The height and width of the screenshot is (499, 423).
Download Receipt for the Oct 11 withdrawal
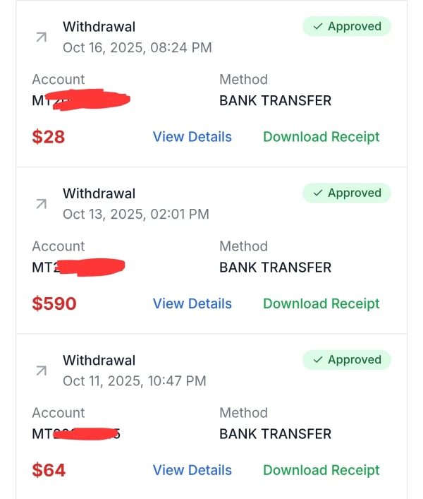click(321, 470)
